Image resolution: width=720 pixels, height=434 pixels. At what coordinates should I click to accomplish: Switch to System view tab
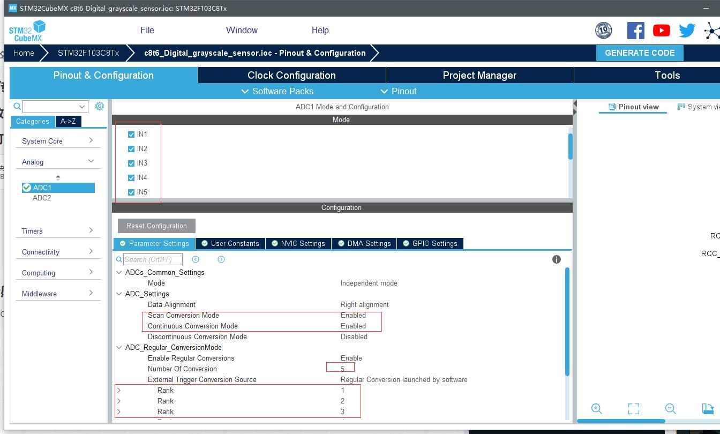[699, 107]
